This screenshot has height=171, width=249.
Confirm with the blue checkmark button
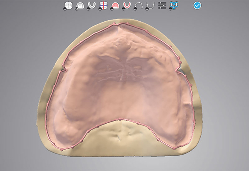[197, 6]
